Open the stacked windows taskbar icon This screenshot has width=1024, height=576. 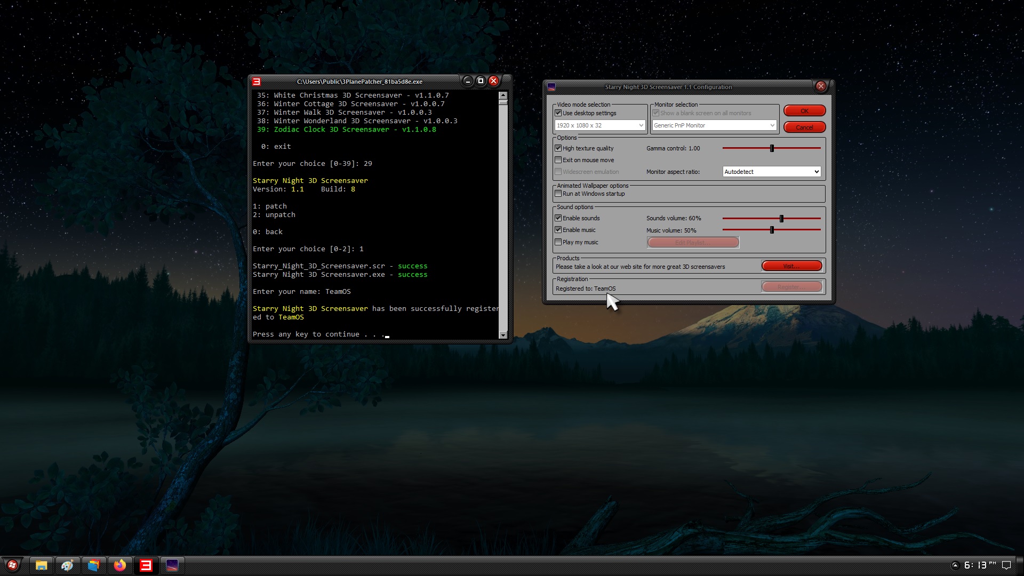[94, 565]
